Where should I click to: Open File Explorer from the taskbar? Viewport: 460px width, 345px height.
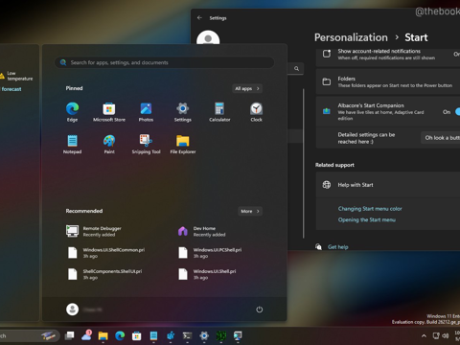pos(103,335)
